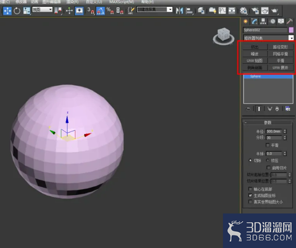
Task: Click the Align tool icon
Action: coord(189,11)
